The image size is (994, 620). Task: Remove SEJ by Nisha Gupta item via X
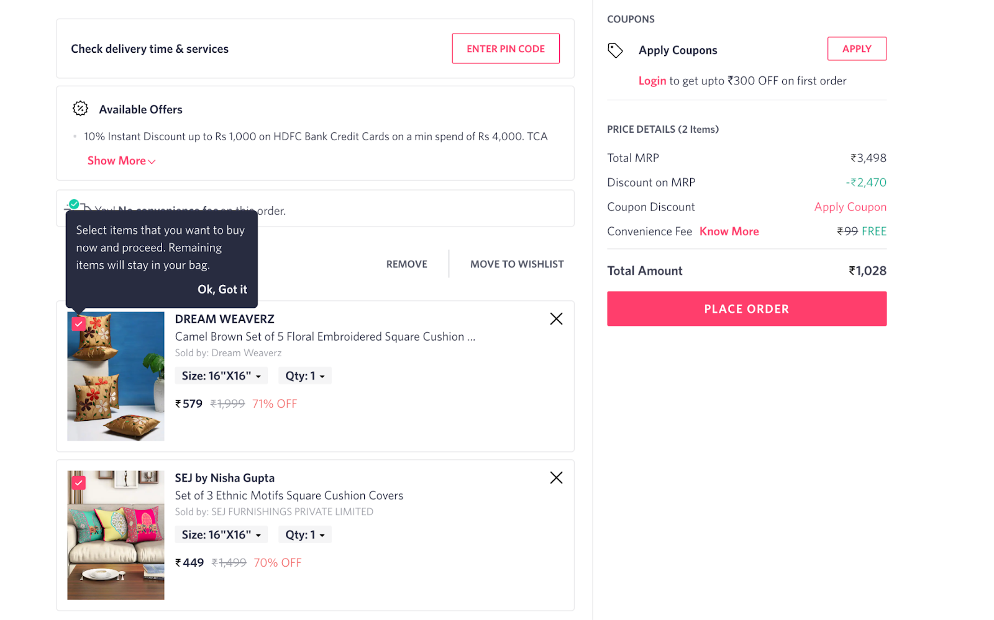pyautogui.click(x=556, y=478)
